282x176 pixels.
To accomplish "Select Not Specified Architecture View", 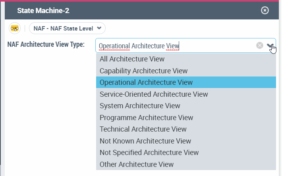I will (x=149, y=153).
